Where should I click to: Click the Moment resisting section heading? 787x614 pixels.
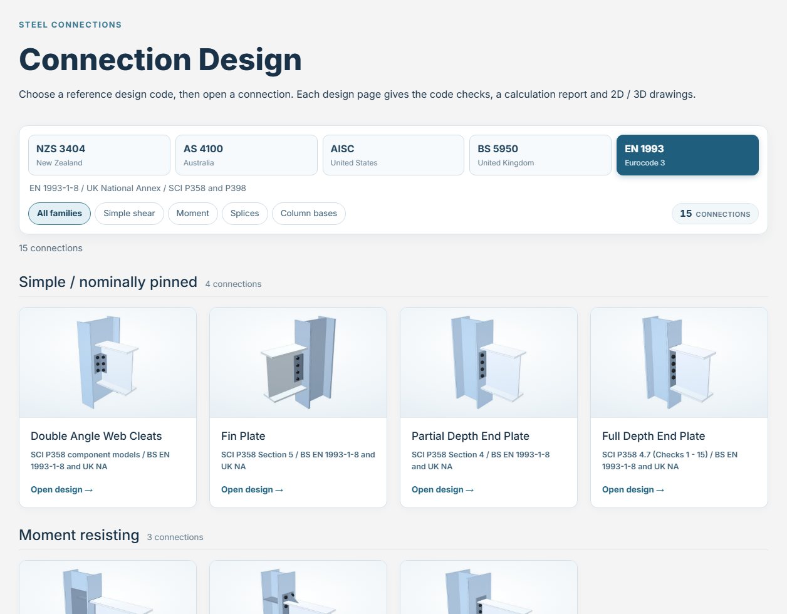click(x=79, y=535)
